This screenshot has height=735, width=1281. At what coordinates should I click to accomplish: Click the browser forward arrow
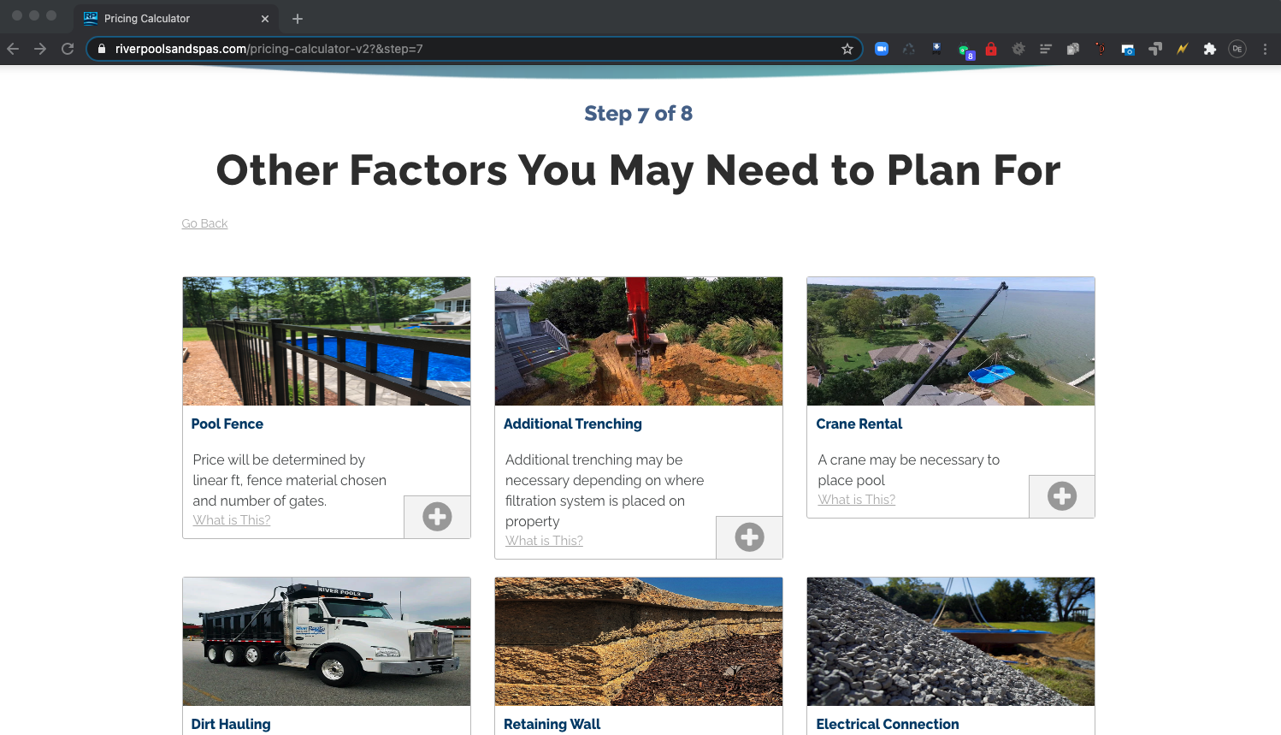(x=40, y=49)
